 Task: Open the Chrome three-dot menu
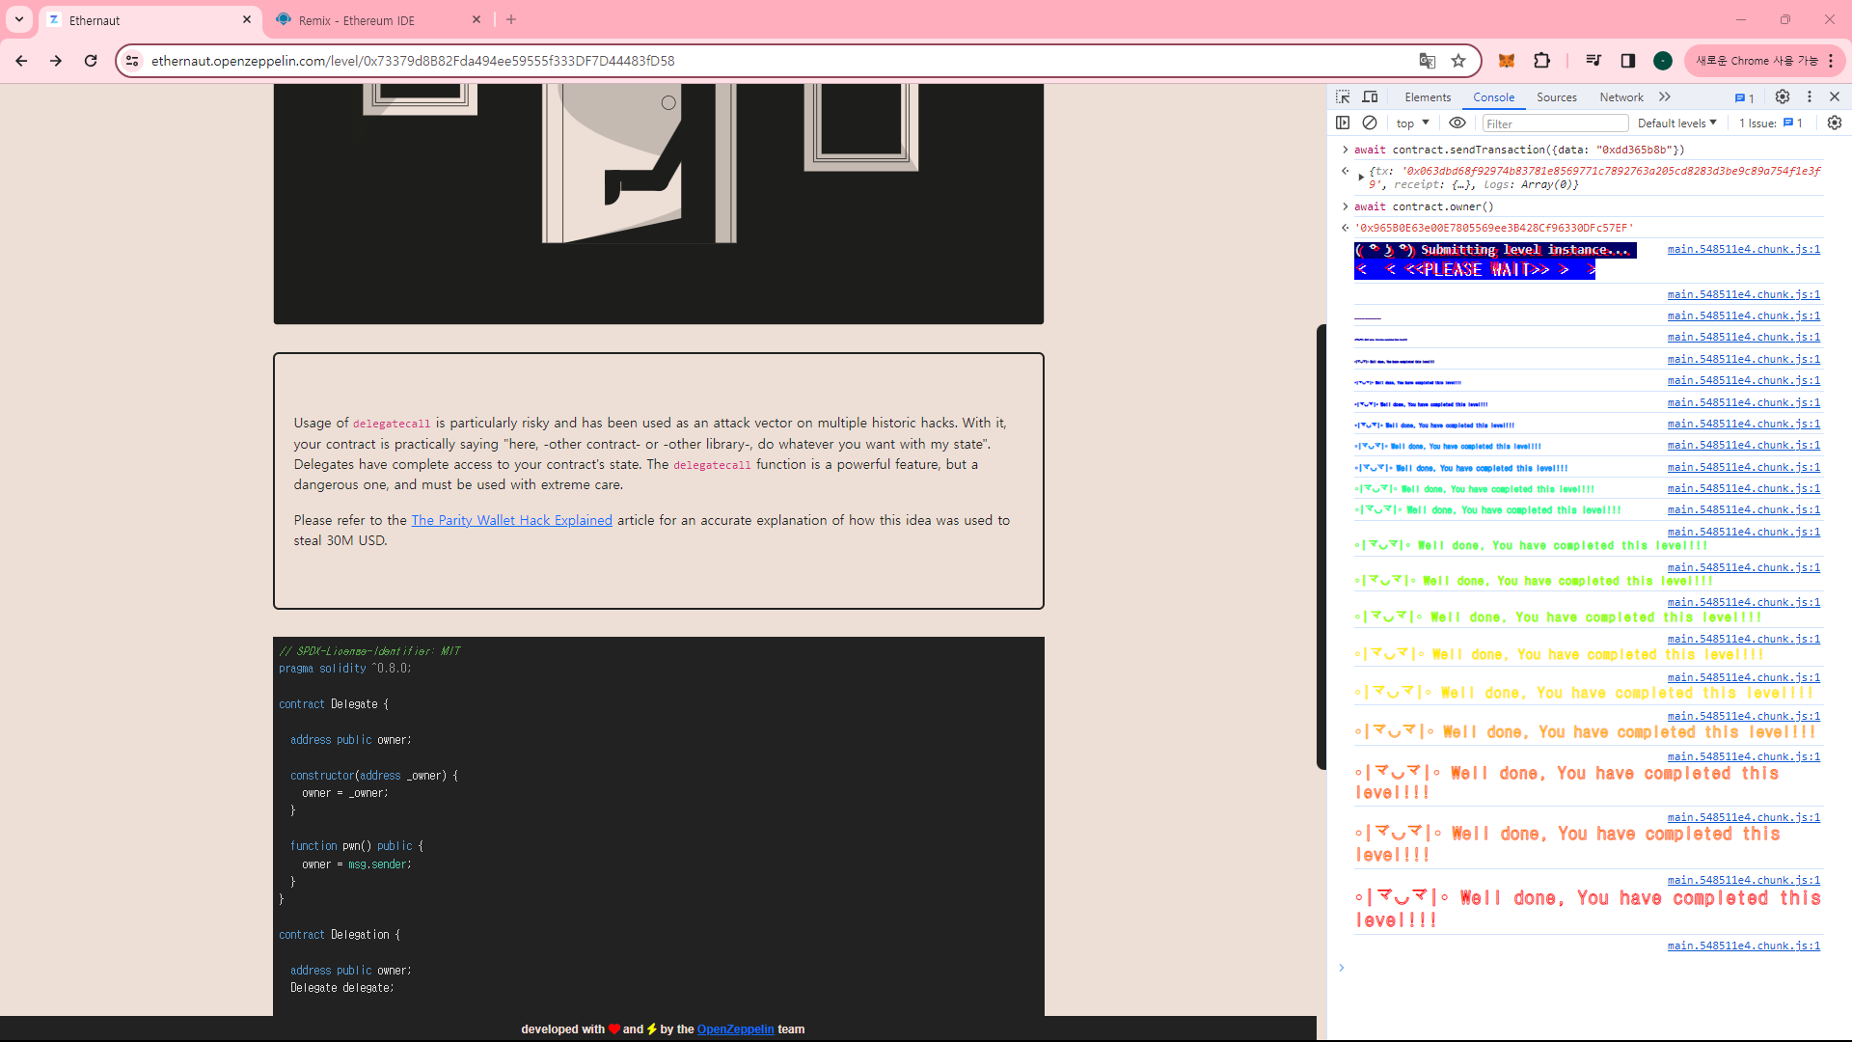click(1831, 61)
